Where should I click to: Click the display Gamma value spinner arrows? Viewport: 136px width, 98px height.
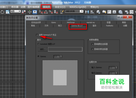tap(61, 57)
